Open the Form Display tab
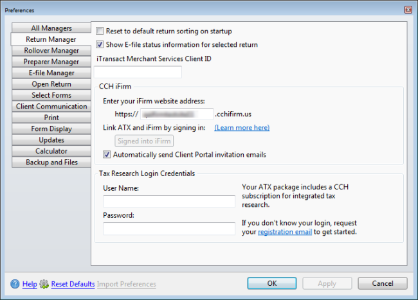418x300 pixels. 51,128
